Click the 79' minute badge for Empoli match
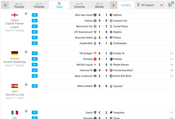Viewport: 175px width, 119px height. 35,112
